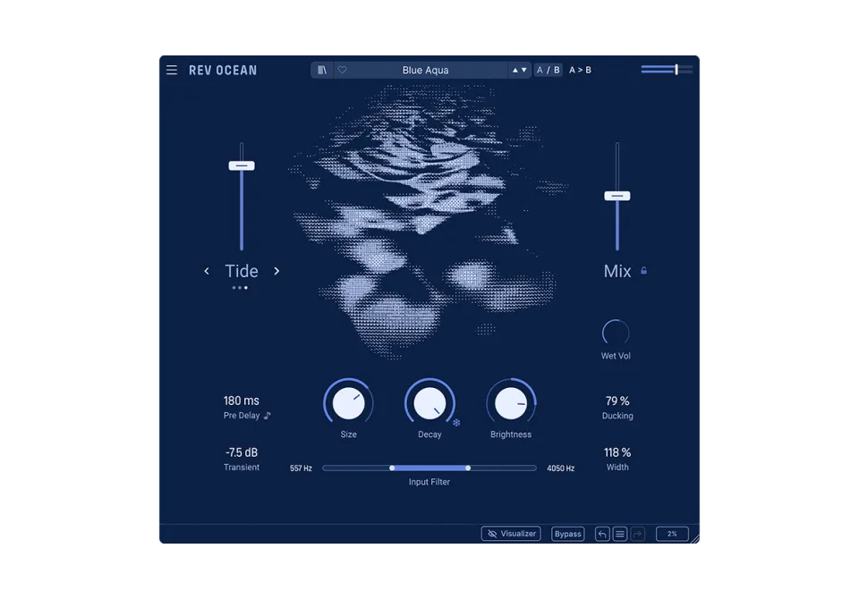Redo with the redo arrow icon
This screenshot has width=859, height=599.
(637, 534)
